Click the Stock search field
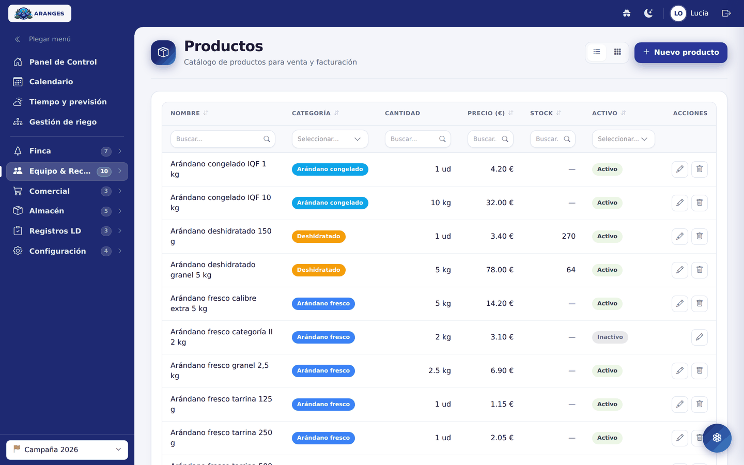Viewport: 744px width, 465px height. (x=553, y=139)
